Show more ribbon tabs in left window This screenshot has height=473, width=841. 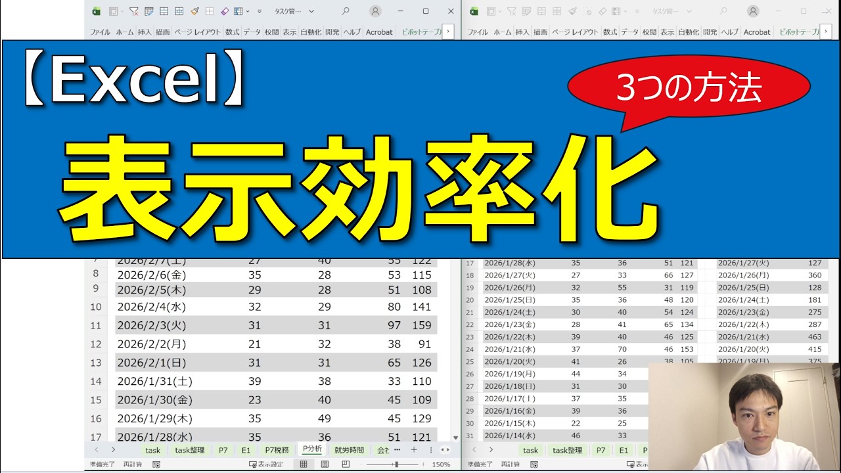448,31
